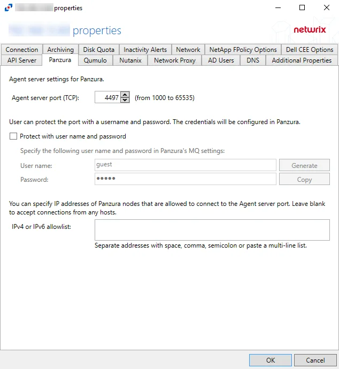This screenshot has height=369, width=339.
Task: Click the 'IPv4 or IPv6 allowlist:' label
Action: coord(41,227)
